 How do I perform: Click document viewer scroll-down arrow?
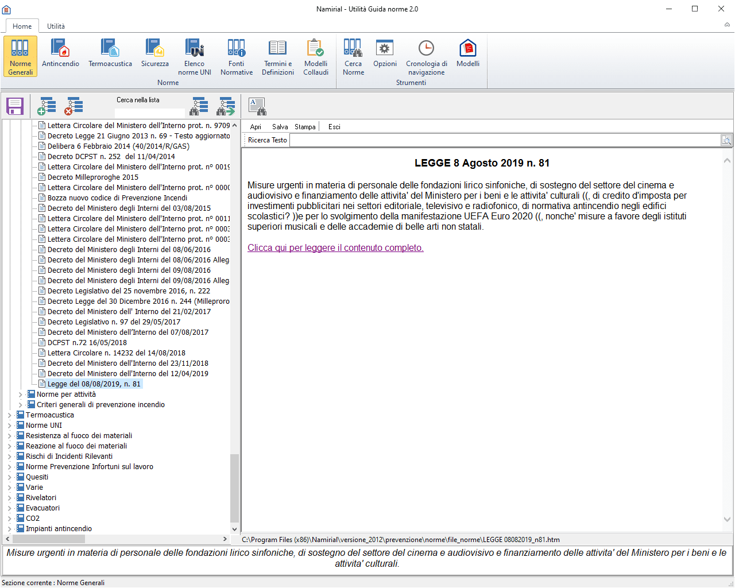728,520
